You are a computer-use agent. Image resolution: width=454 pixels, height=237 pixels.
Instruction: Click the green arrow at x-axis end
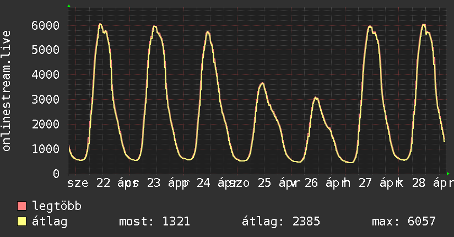(x=448, y=174)
